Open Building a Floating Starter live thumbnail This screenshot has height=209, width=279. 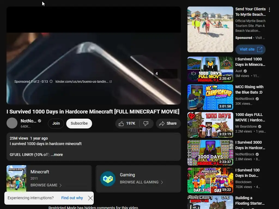(x=210, y=202)
